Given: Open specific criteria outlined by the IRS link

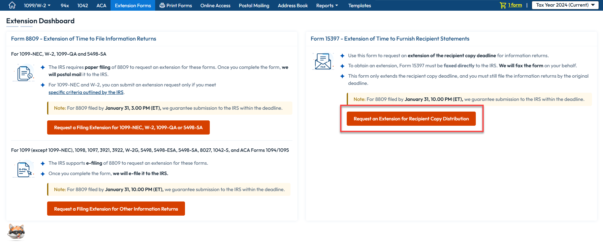Looking at the screenshot, I should click(x=86, y=92).
